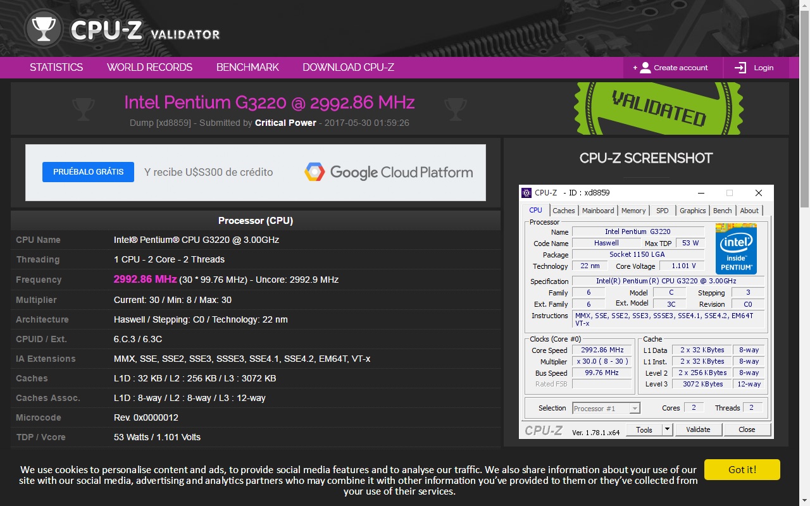
Task: Click the Create account person icon
Action: coord(645,68)
